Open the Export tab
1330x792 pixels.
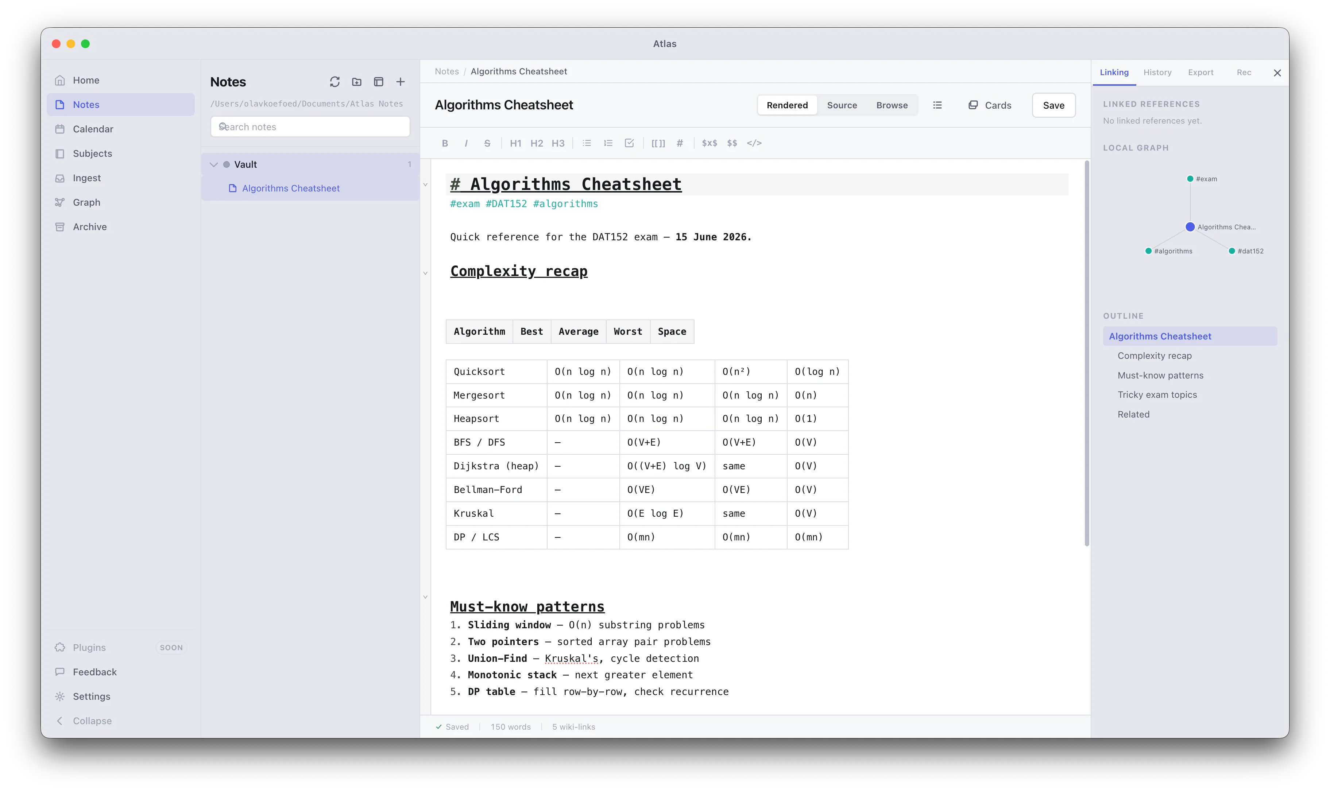(x=1200, y=73)
